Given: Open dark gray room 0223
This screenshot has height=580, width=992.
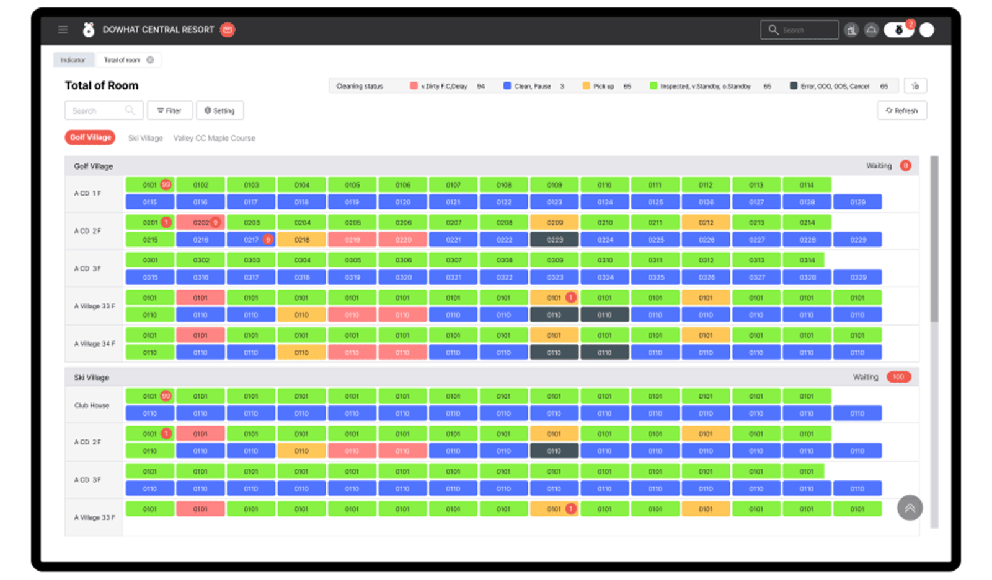Looking at the screenshot, I should tap(554, 240).
